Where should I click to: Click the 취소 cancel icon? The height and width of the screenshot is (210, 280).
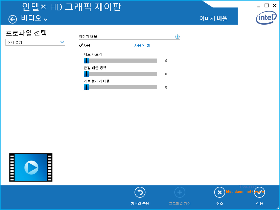pyautogui.click(x=220, y=192)
